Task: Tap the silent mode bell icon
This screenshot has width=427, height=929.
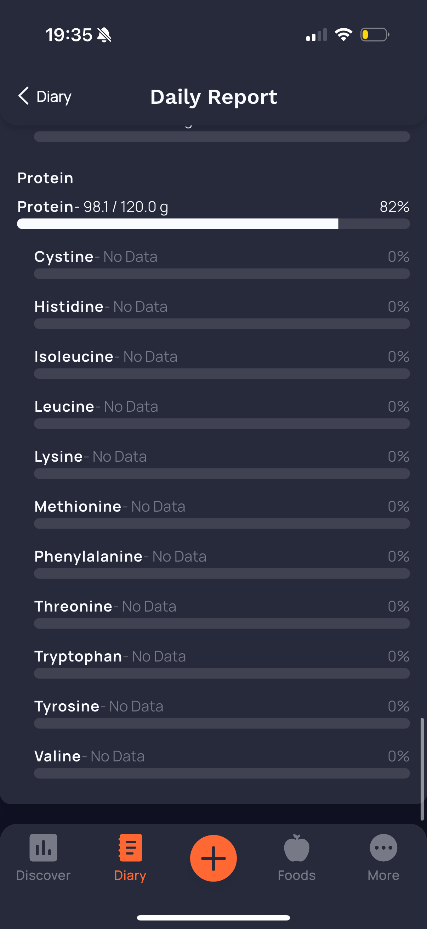Action: tap(104, 35)
